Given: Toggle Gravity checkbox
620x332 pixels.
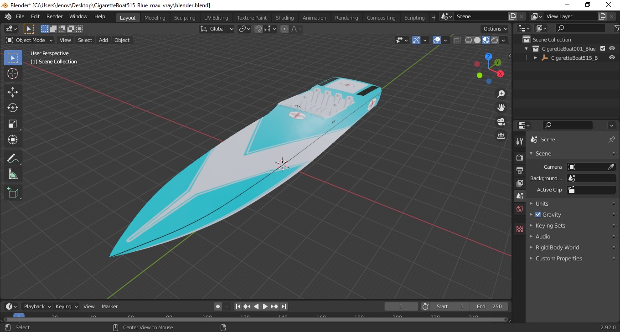Looking at the screenshot, I should point(538,214).
